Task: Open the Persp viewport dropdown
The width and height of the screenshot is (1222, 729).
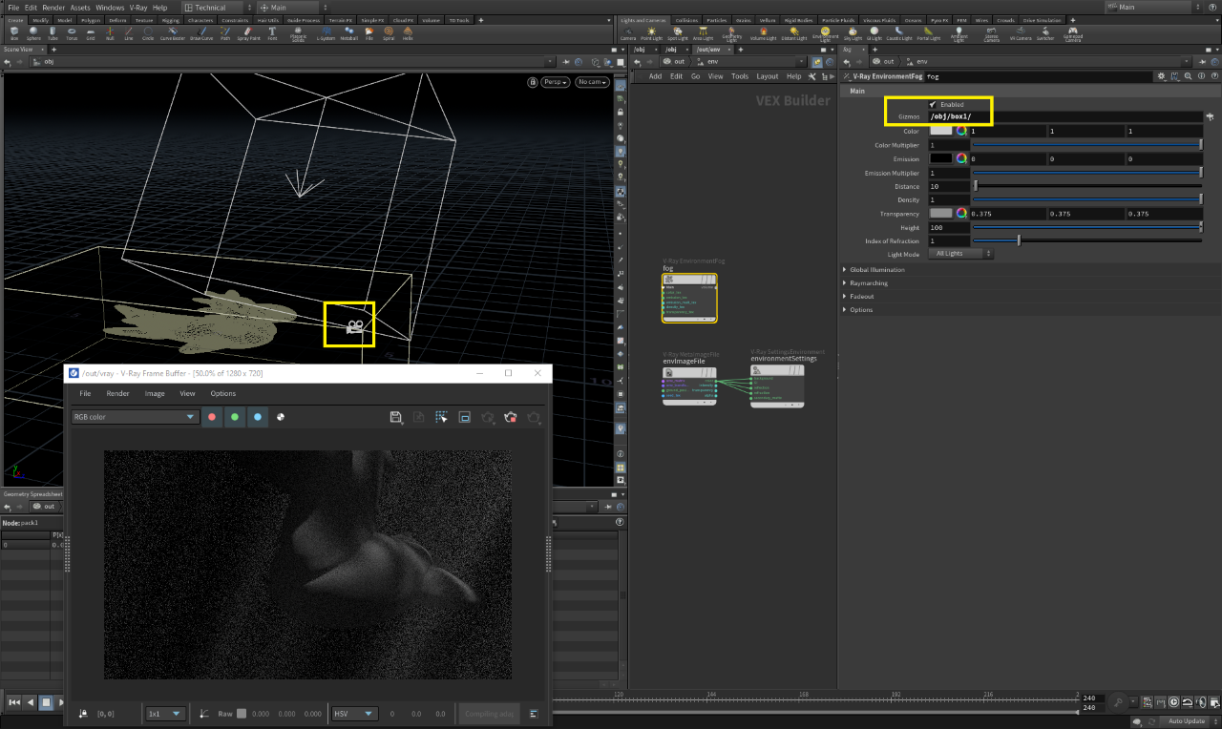Action: [554, 82]
